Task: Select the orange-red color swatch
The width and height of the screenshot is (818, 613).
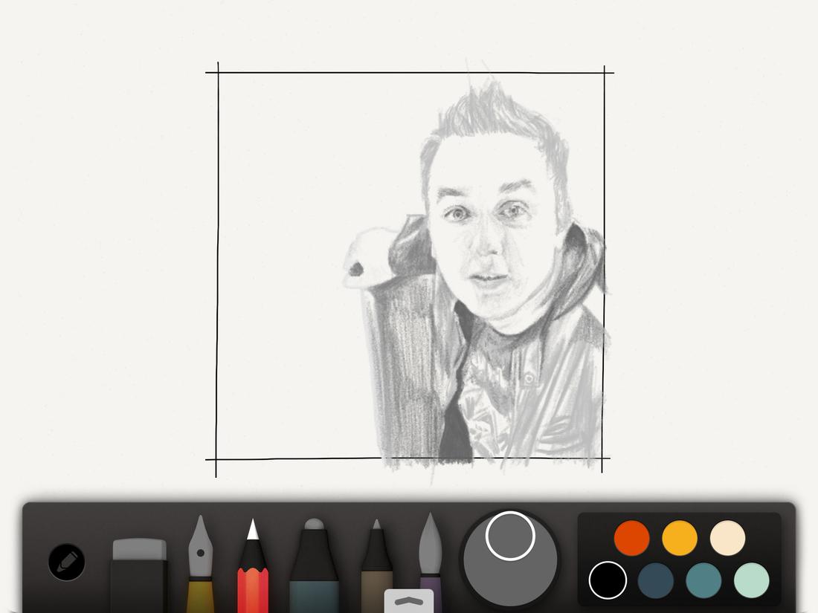Action: pos(631,537)
